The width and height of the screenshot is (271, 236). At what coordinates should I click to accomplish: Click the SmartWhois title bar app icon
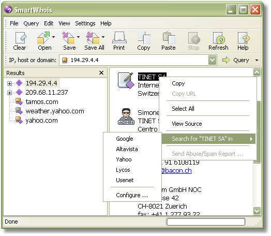pos(8,9)
